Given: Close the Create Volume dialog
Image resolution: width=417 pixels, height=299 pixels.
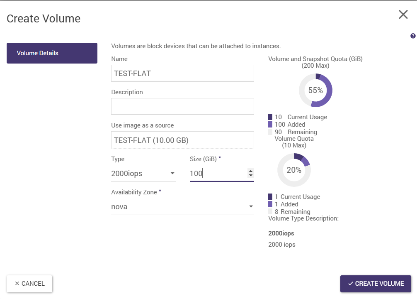Looking at the screenshot, I should pyautogui.click(x=403, y=15).
